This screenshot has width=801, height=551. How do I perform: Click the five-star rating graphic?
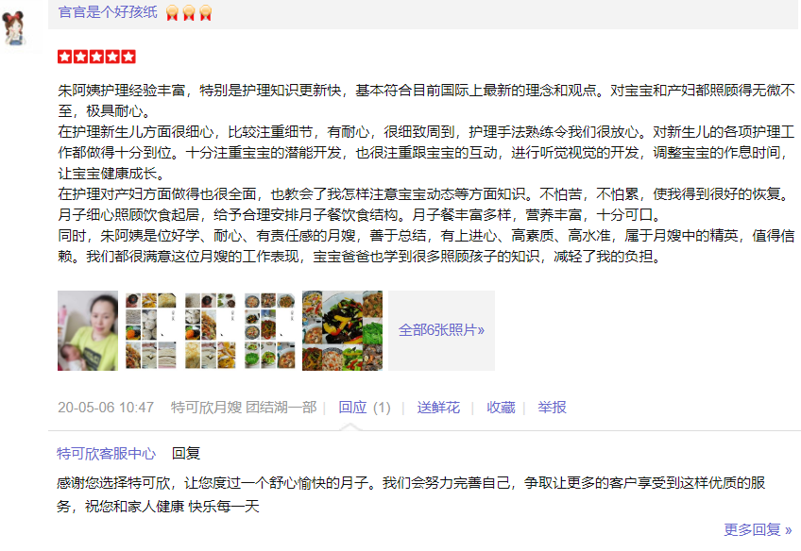coord(96,57)
